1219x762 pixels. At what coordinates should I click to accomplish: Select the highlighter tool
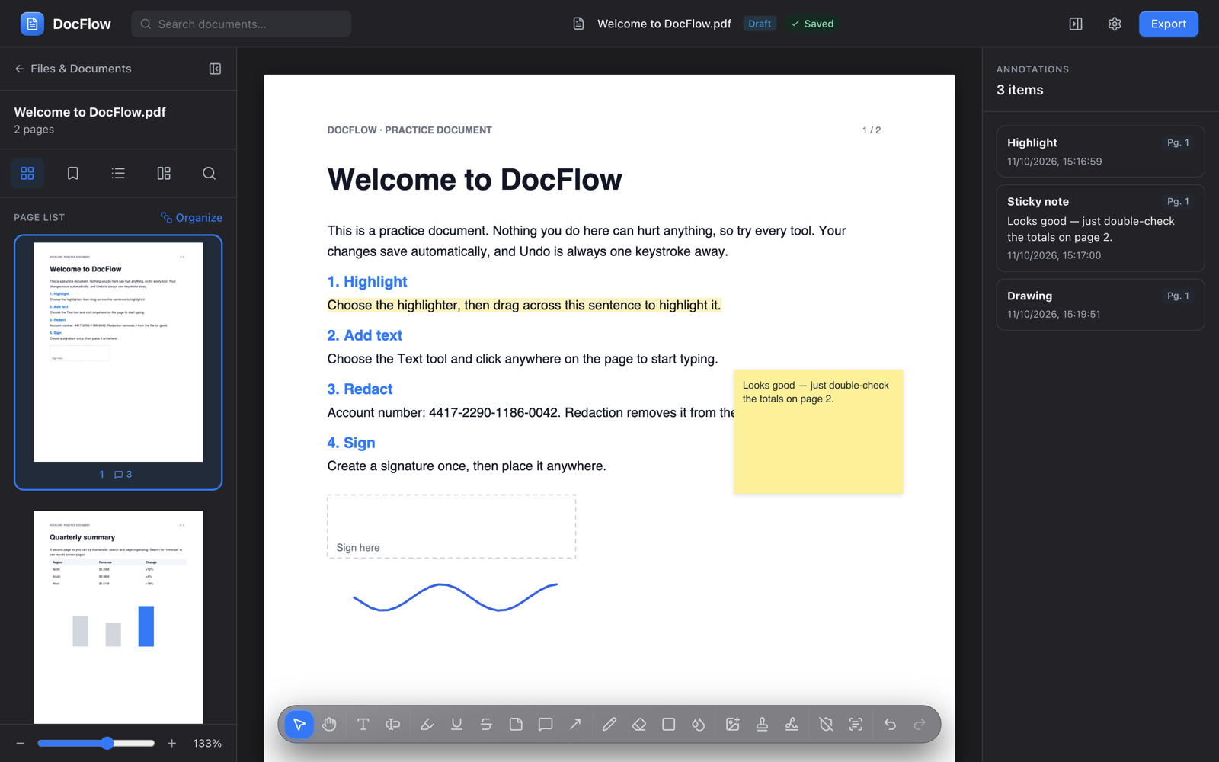click(427, 724)
